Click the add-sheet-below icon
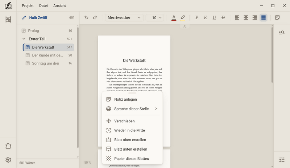Image resolution: width=290 pixels, height=168 pixels. point(108,149)
